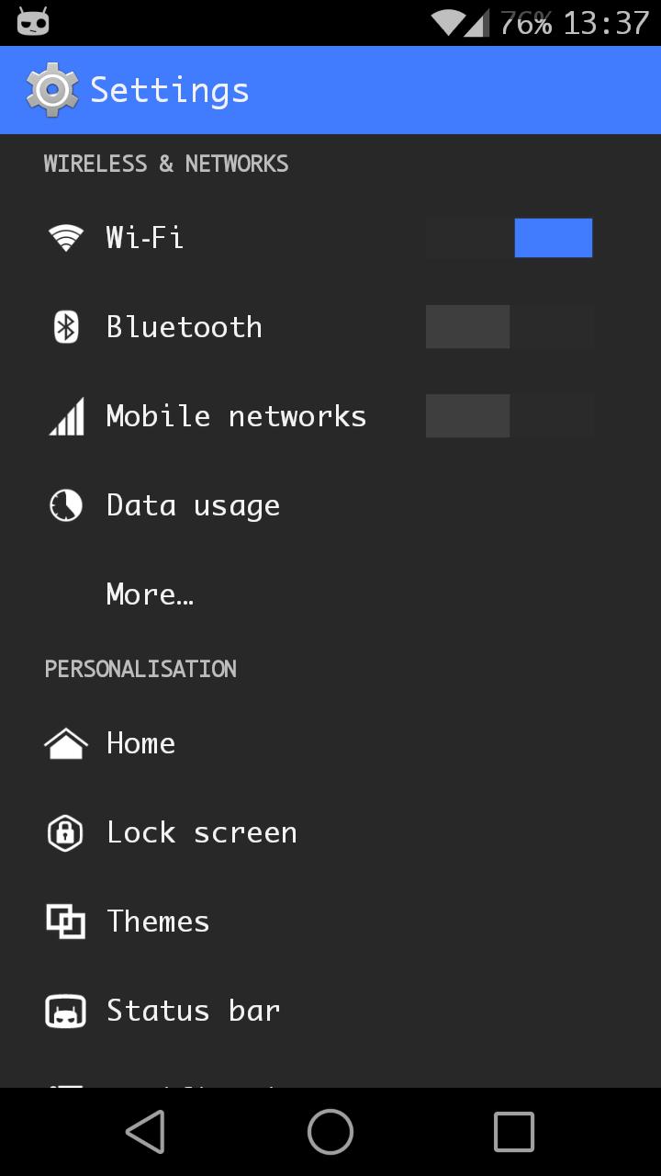Open the Lock screen settings entry
This screenshot has height=1176, width=661.
[x=202, y=831]
